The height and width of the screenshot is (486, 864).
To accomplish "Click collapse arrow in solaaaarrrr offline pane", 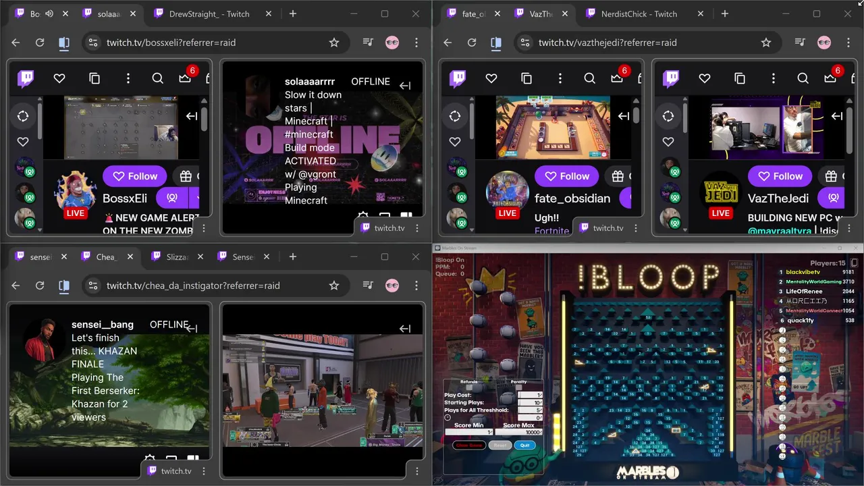I will [x=405, y=86].
